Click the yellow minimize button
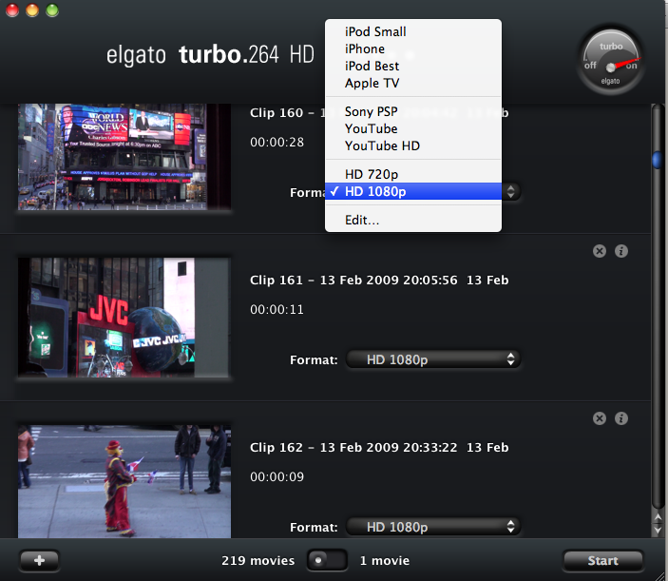The height and width of the screenshot is (581, 668). (32, 10)
